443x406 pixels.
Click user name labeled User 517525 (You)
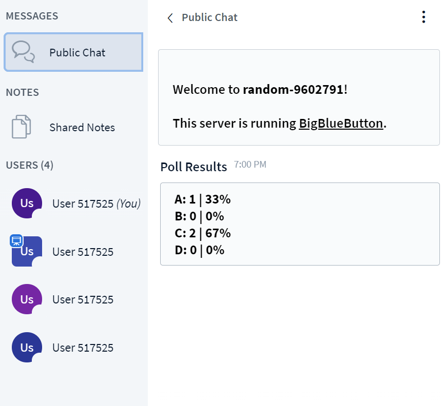click(x=96, y=204)
